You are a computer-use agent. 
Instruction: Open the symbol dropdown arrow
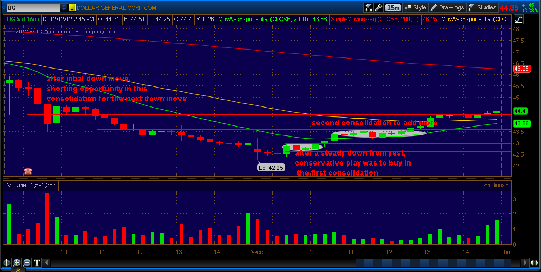64,7
